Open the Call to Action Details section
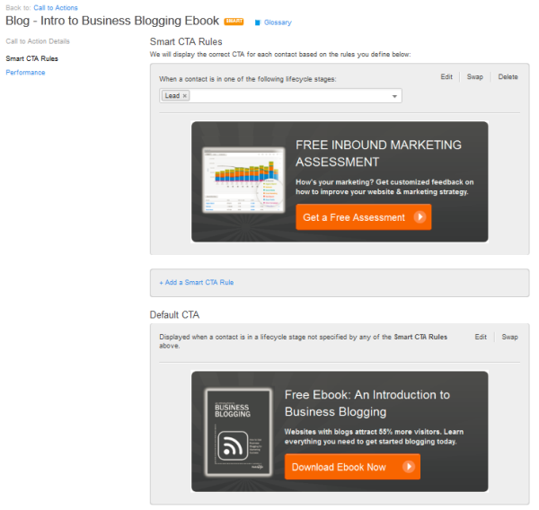Viewport: 539px width, 510px height. (38, 41)
